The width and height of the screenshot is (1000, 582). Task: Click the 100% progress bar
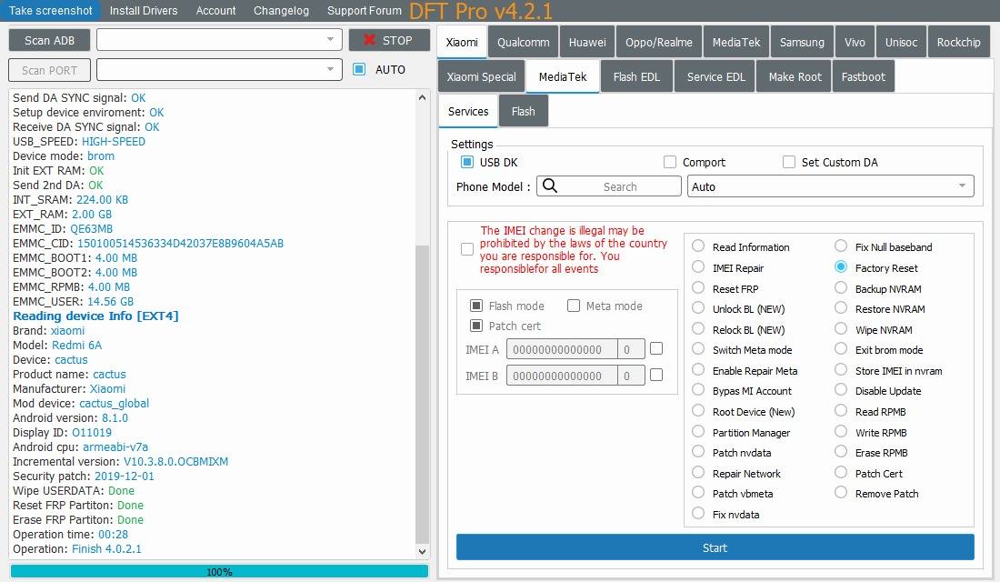219,571
